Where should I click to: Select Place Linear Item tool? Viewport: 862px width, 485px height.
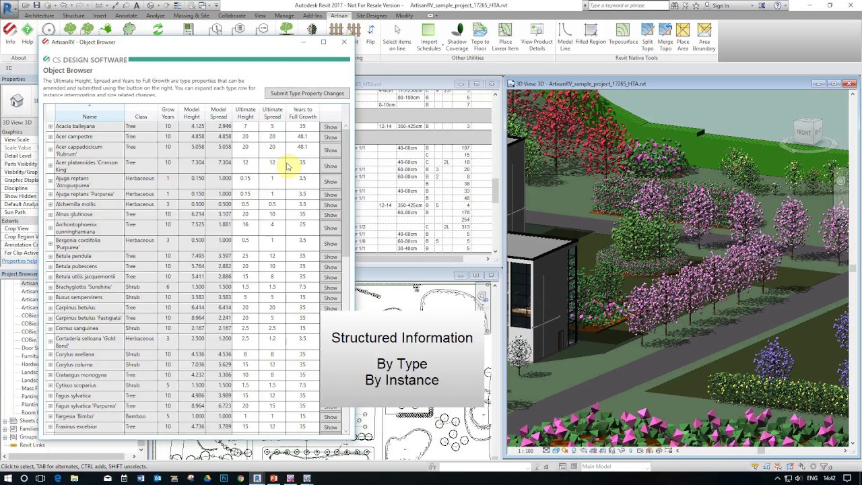[x=505, y=37]
